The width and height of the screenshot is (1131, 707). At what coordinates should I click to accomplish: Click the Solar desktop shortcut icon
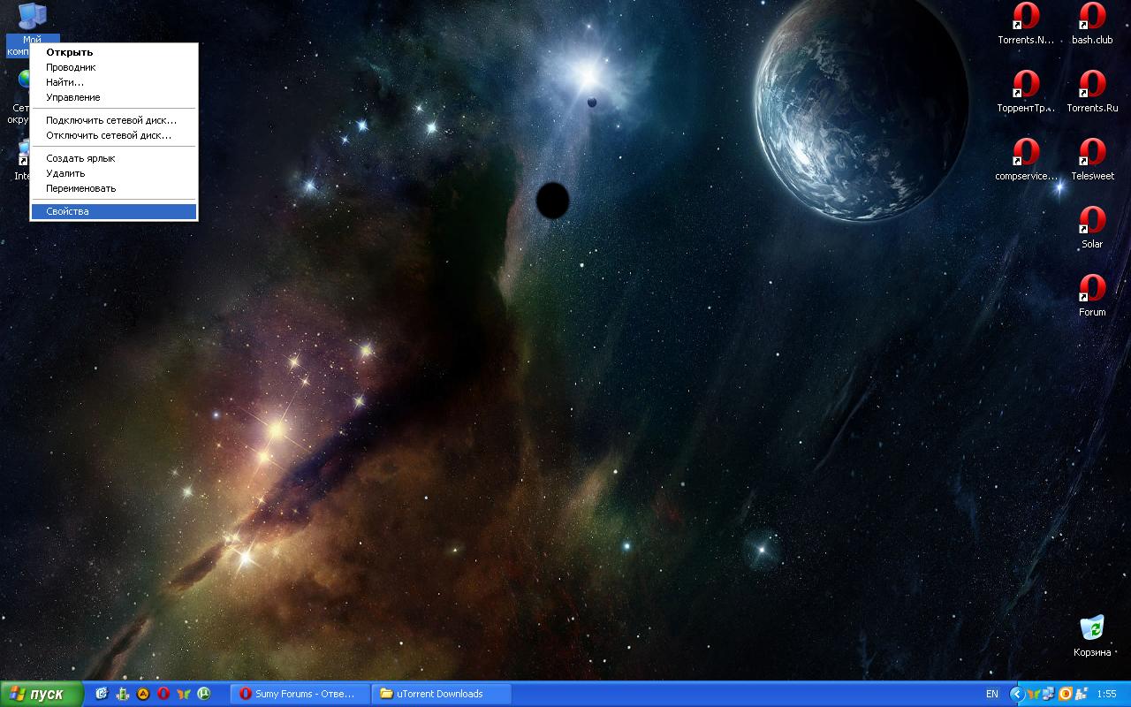click(1092, 222)
